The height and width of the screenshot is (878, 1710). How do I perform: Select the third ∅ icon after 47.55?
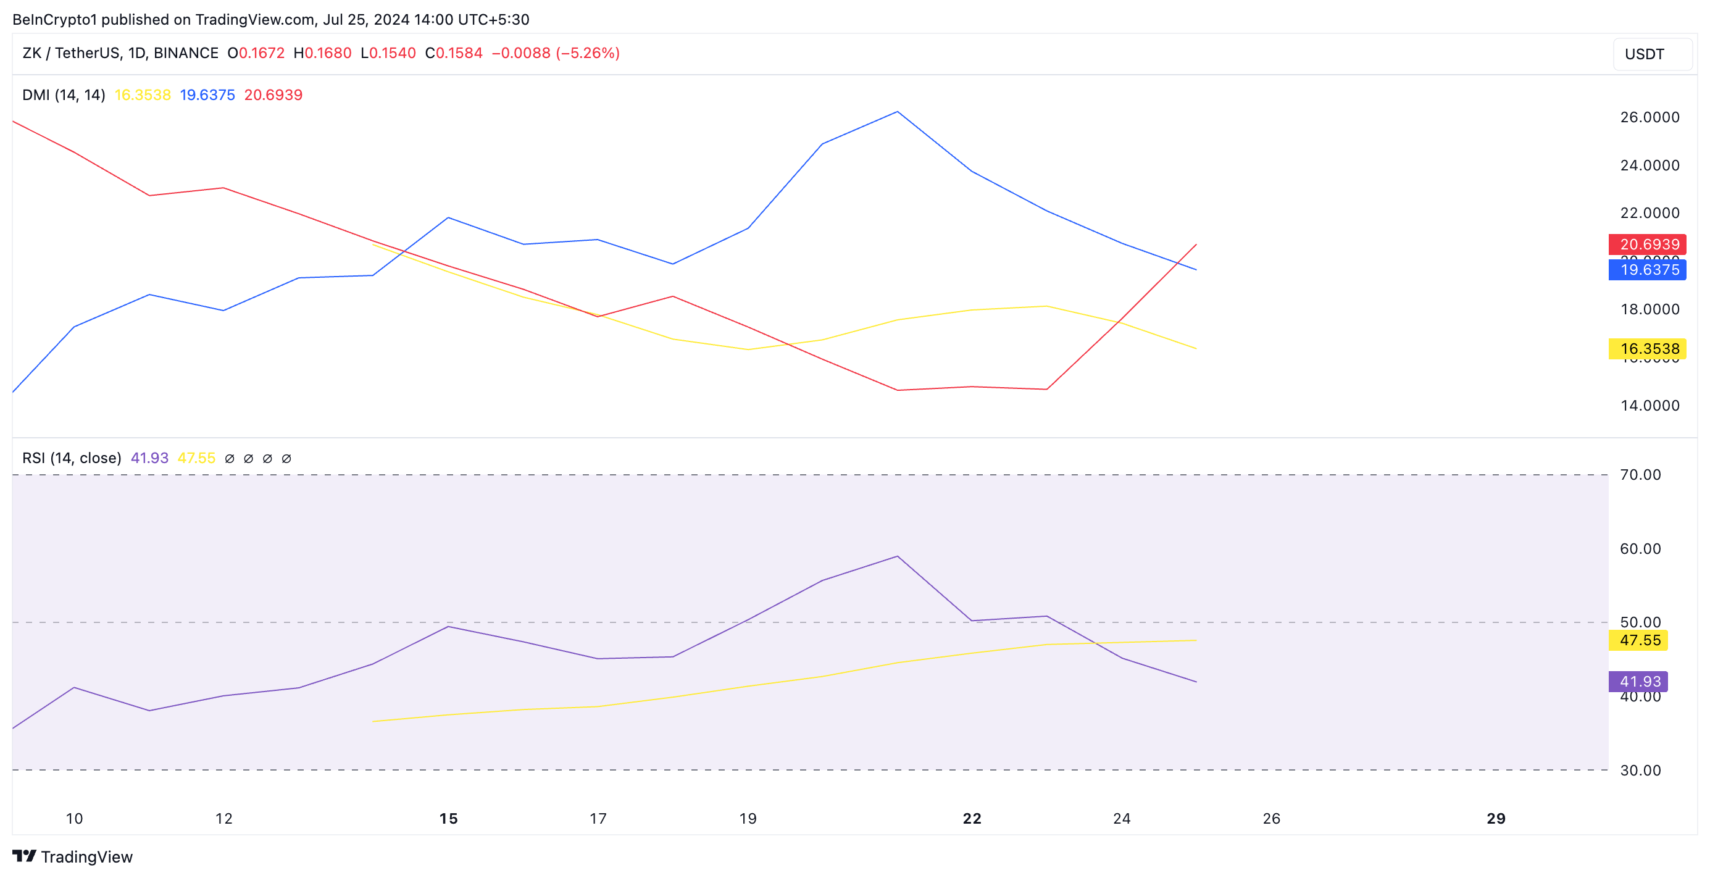point(267,458)
